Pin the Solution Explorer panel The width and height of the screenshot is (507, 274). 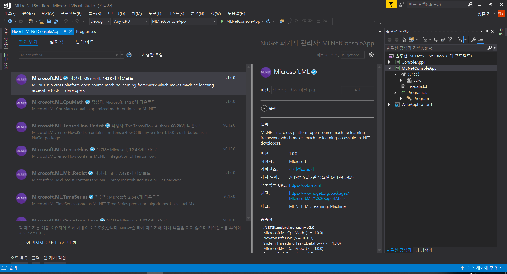pyautogui.click(x=487, y=31)
